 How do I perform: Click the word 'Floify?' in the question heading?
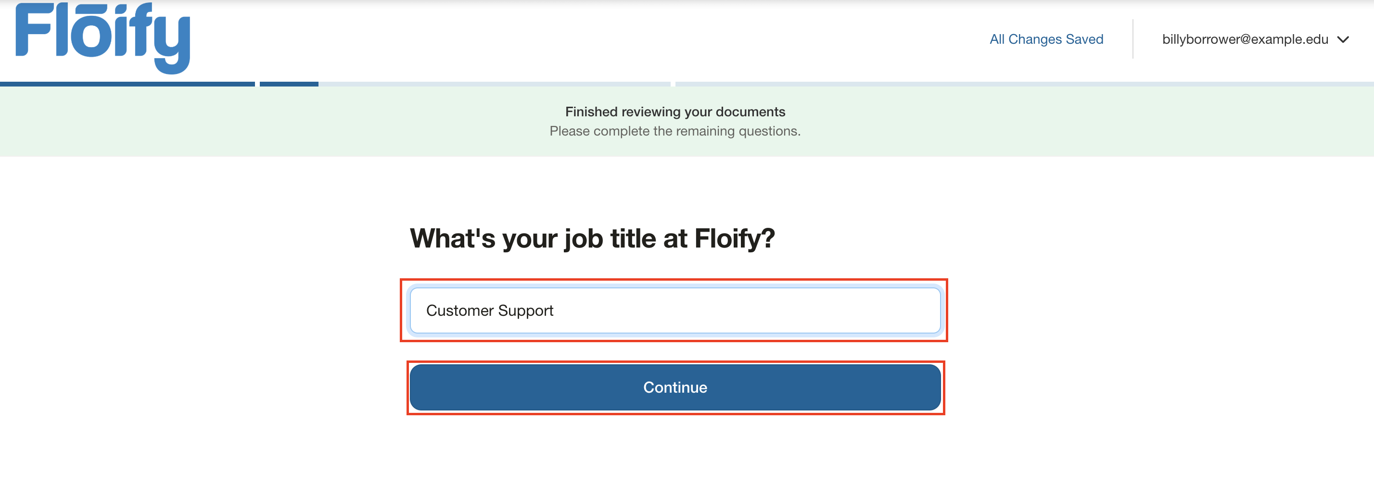tap(734, 238)
